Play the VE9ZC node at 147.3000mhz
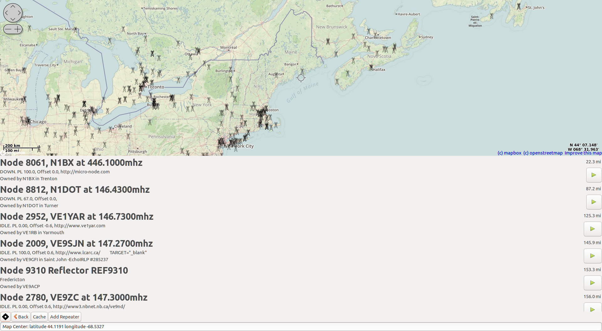 [593, 310]
